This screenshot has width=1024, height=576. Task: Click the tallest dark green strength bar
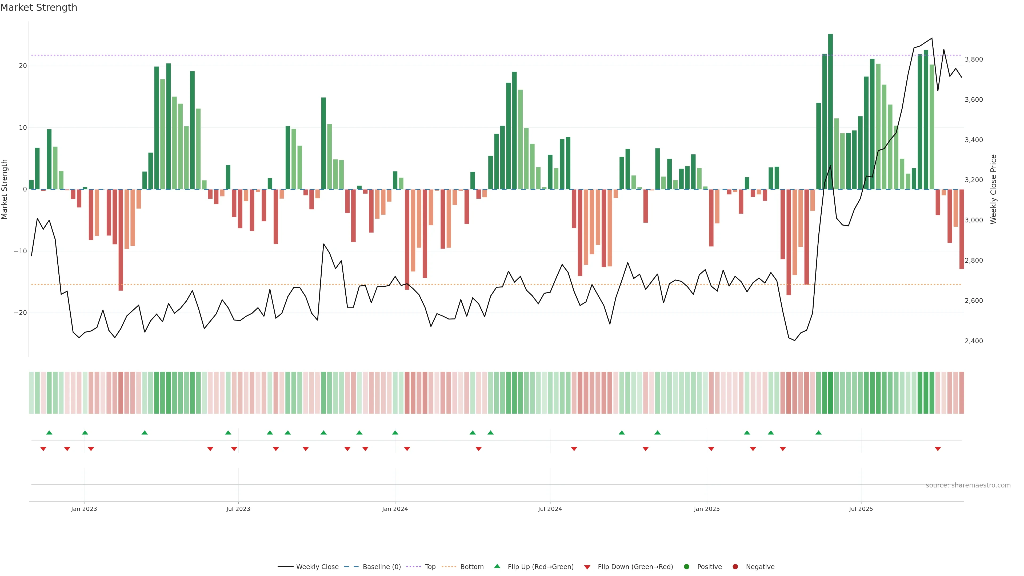click(x=830, y=111)
